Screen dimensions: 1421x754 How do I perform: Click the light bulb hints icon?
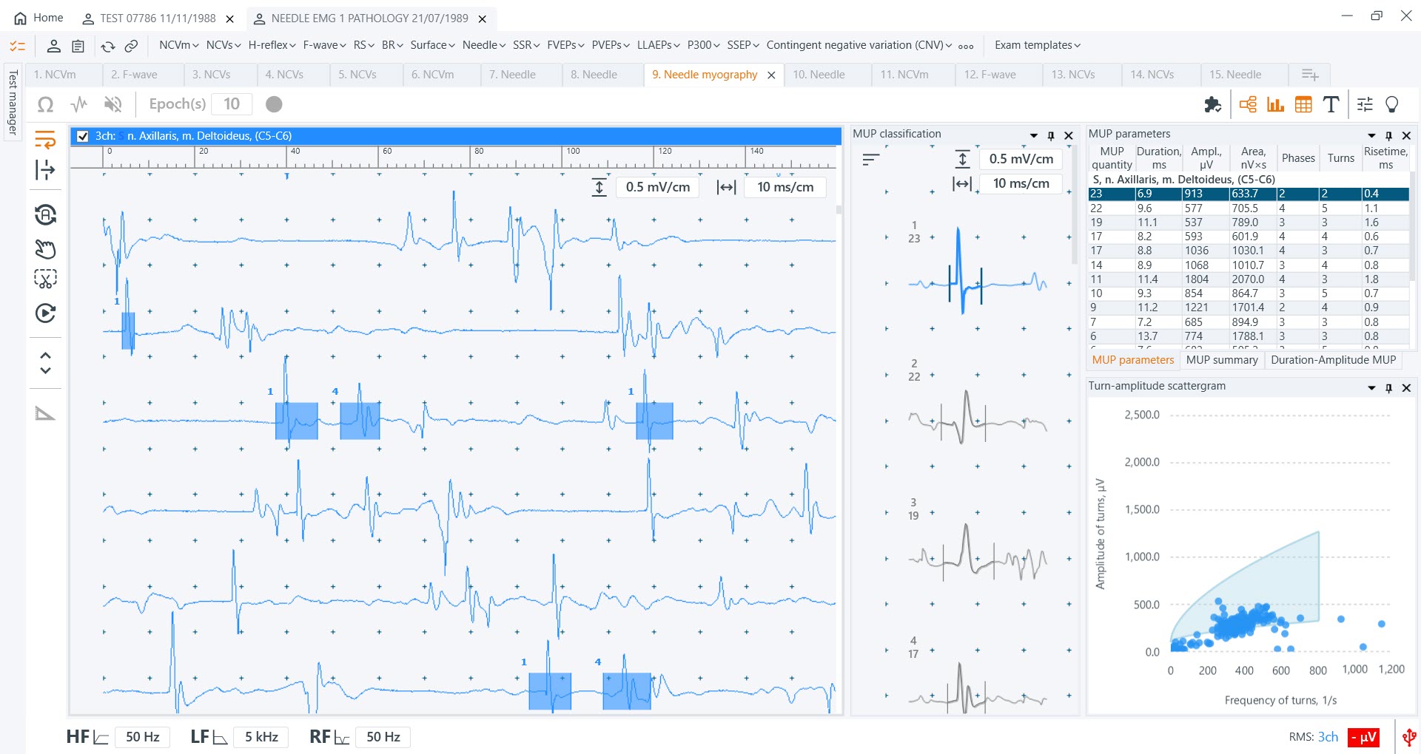tap(1391, 105)
